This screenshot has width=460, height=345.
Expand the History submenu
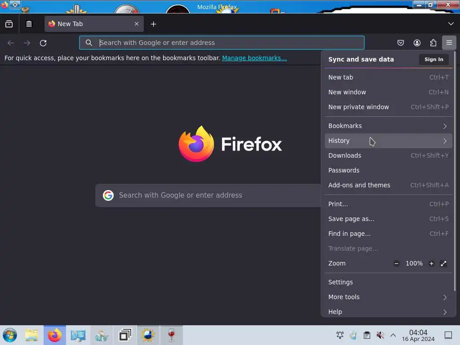(x=389, y=141)
